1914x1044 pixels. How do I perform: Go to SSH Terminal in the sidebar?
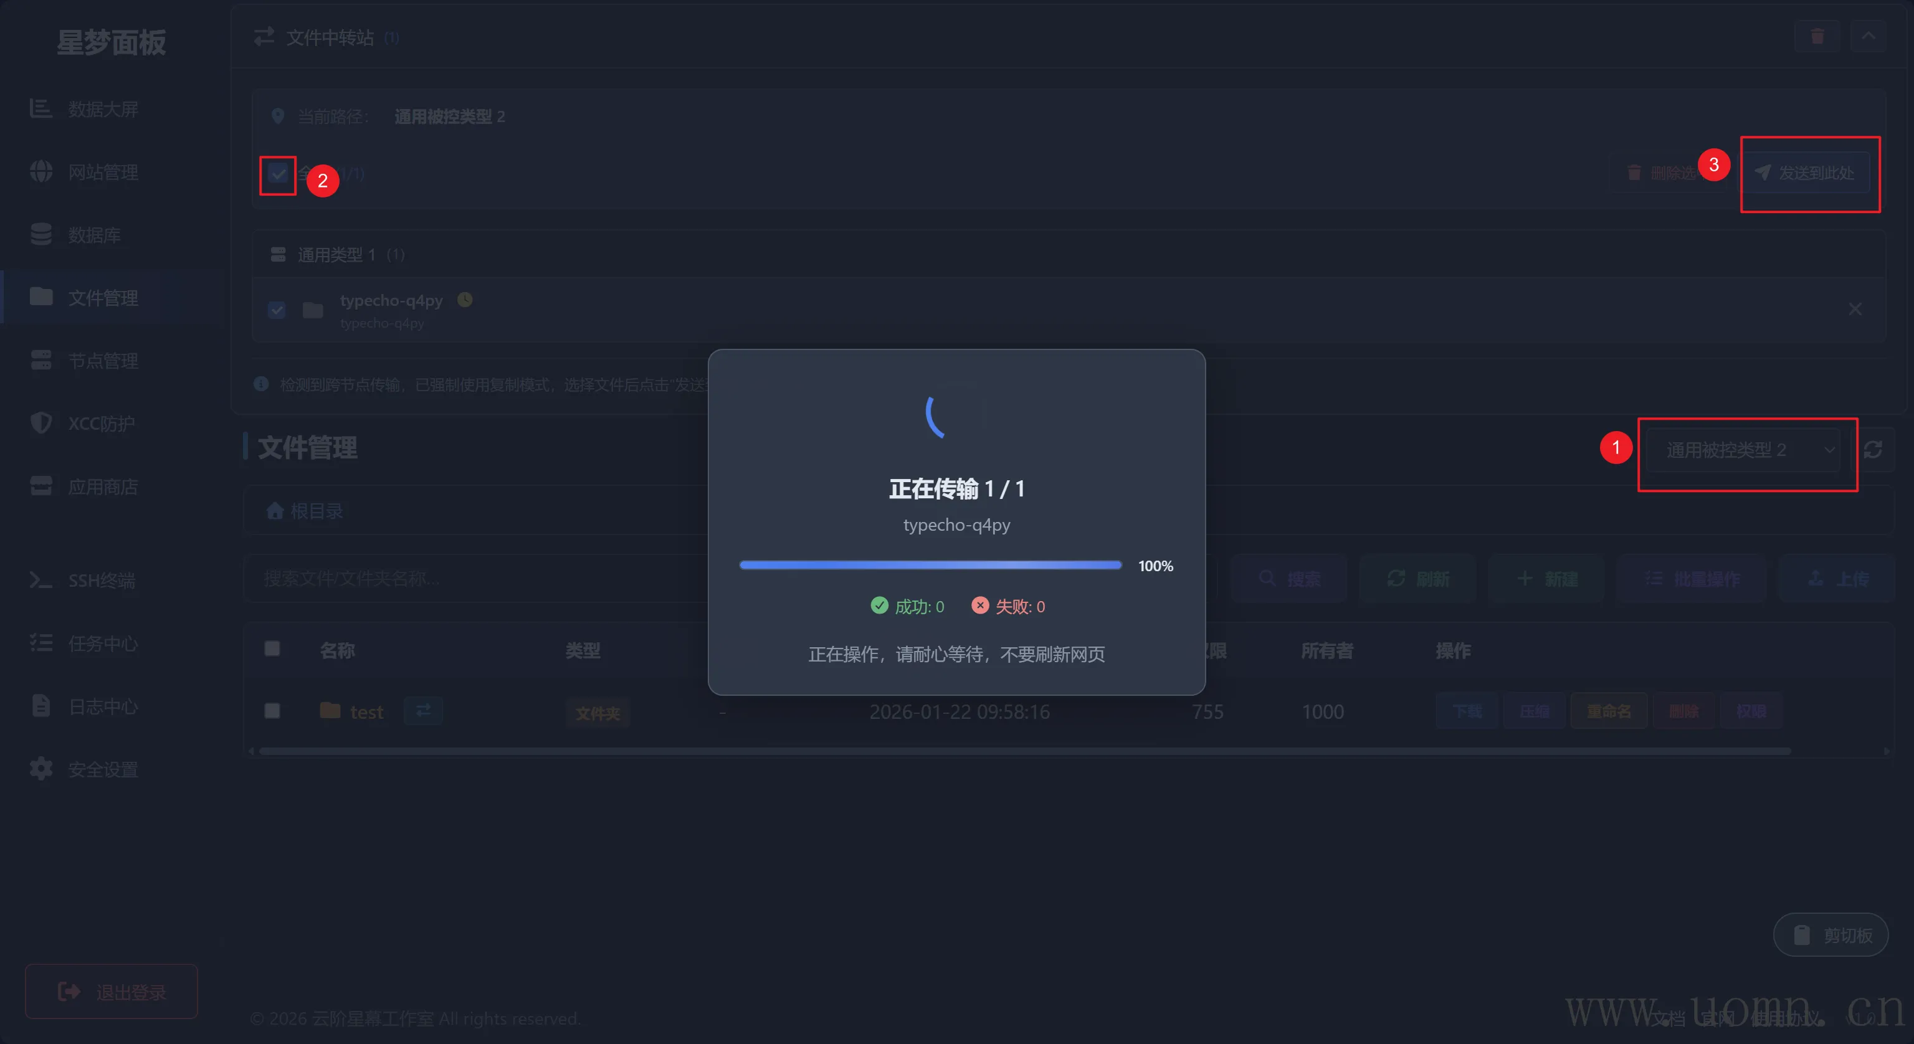point(101,581)
